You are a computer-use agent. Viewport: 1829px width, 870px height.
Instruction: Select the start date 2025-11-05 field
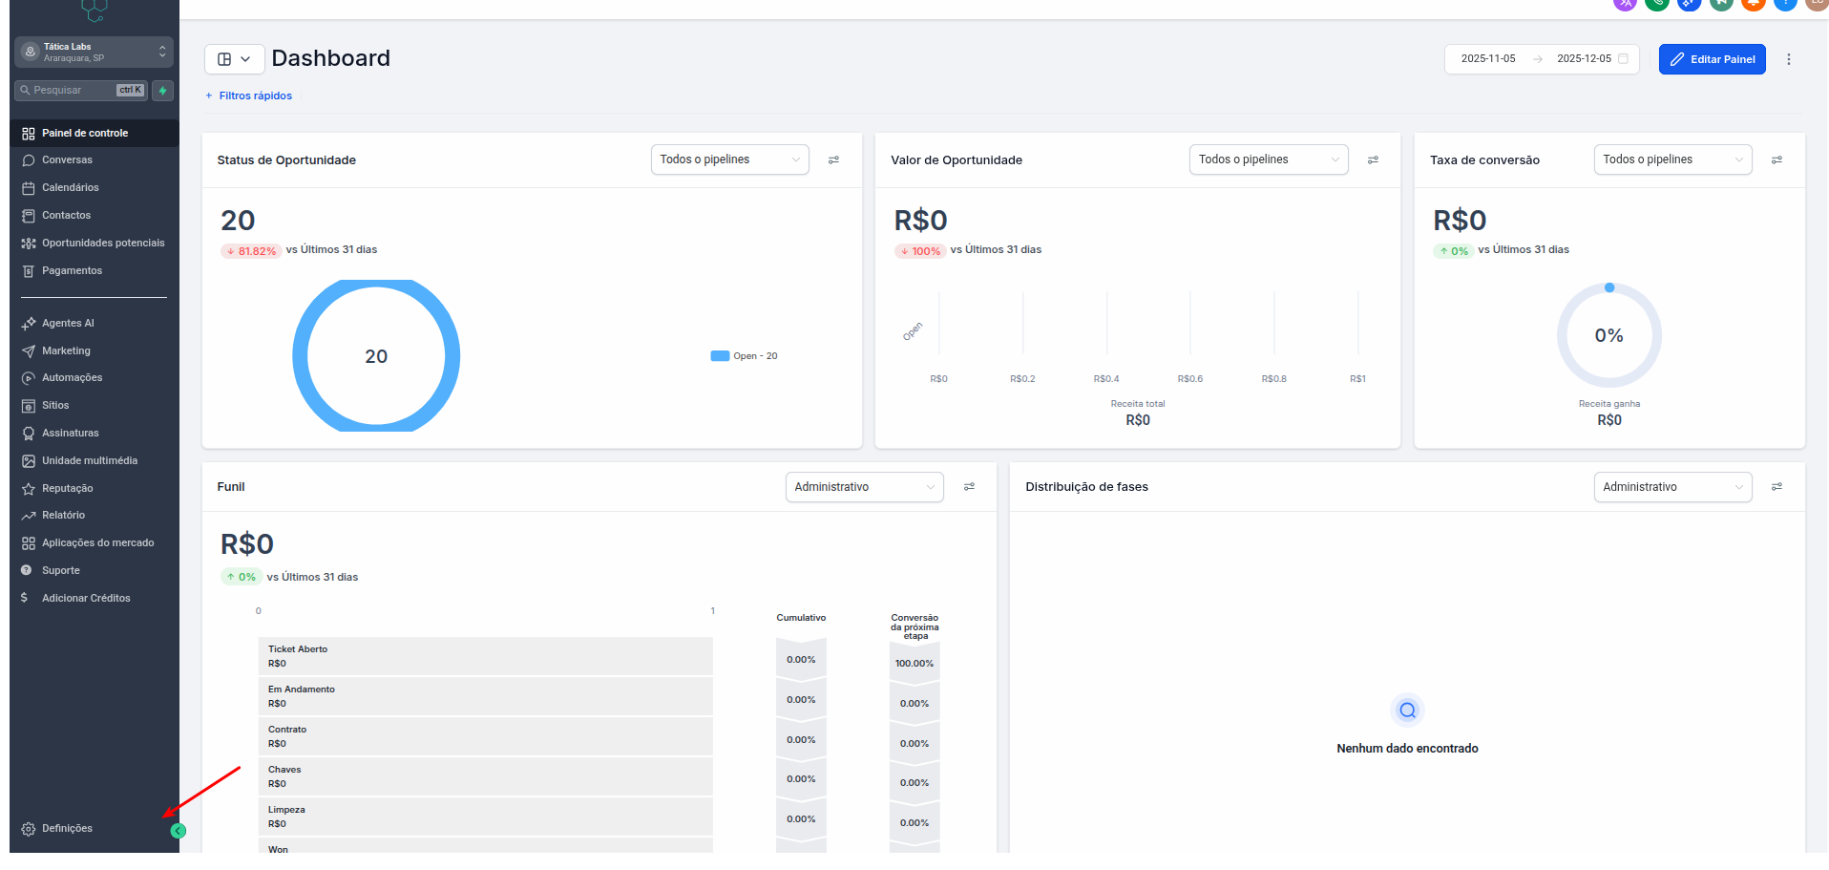[x=1488, y=59]
